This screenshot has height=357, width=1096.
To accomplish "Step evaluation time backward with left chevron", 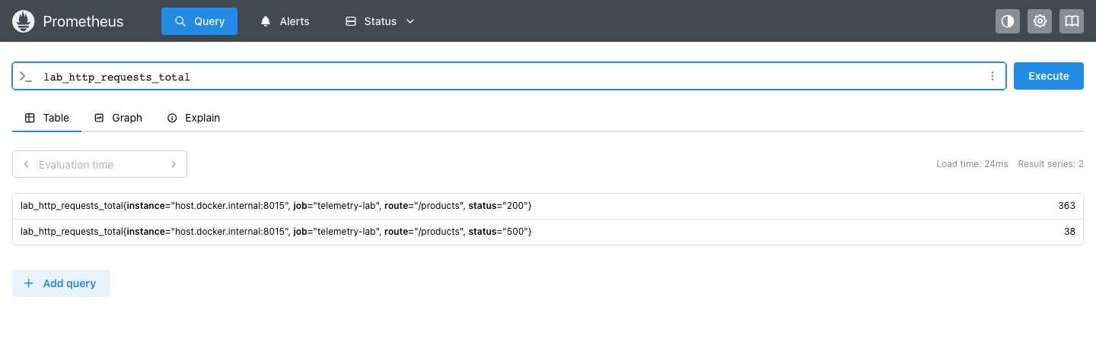I will click(x=27, y=164).
